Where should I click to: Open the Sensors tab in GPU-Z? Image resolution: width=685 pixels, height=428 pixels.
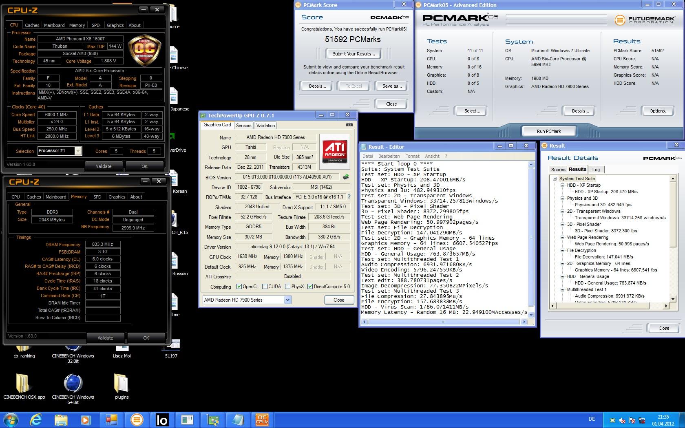[243, 126]
